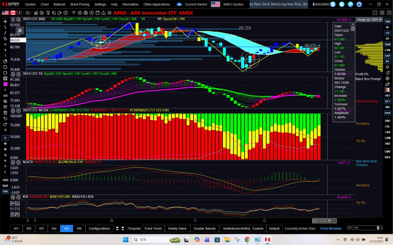The width and height of the screenshot is (393, 245).
Task: Open the bar chart analysis toolbar icon
Action: [x=36, y=13]
